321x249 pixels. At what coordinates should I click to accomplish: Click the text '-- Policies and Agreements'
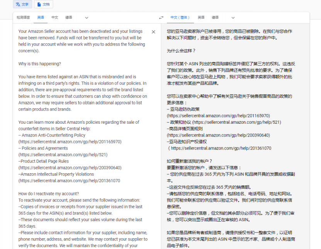[43, 148]
